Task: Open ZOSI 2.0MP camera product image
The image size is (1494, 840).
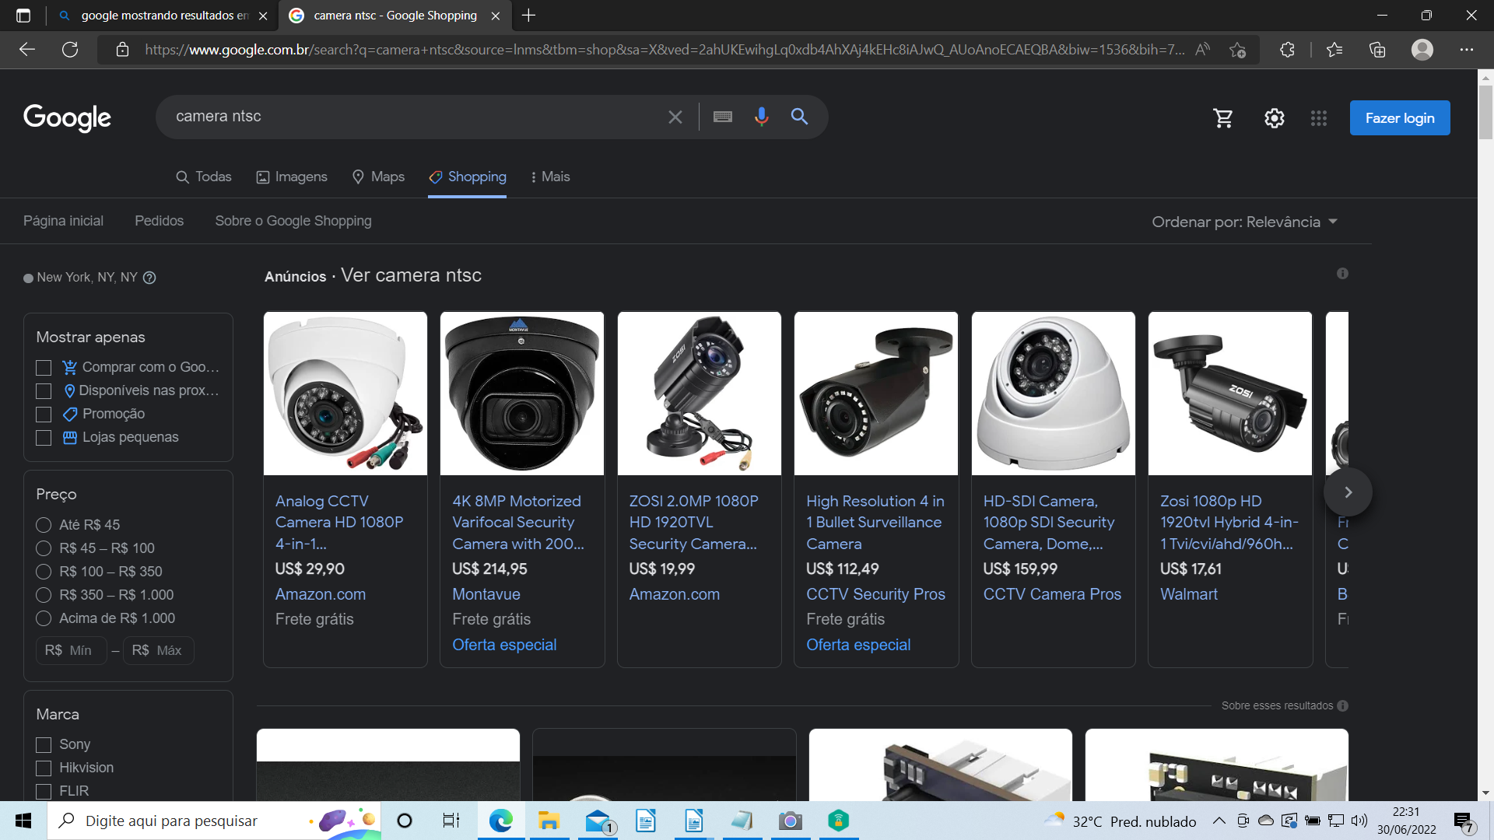Action: [699, 394]
